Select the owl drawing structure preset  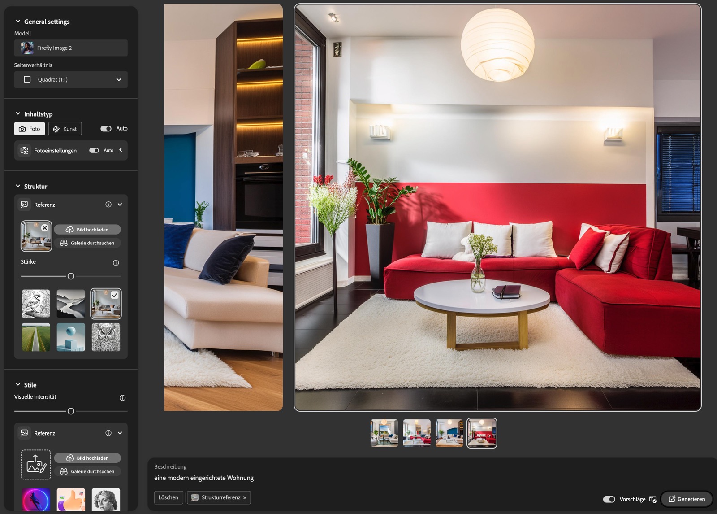(x=106, y=337)
